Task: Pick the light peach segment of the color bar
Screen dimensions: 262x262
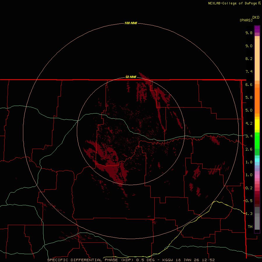Action: coord(257,60)
